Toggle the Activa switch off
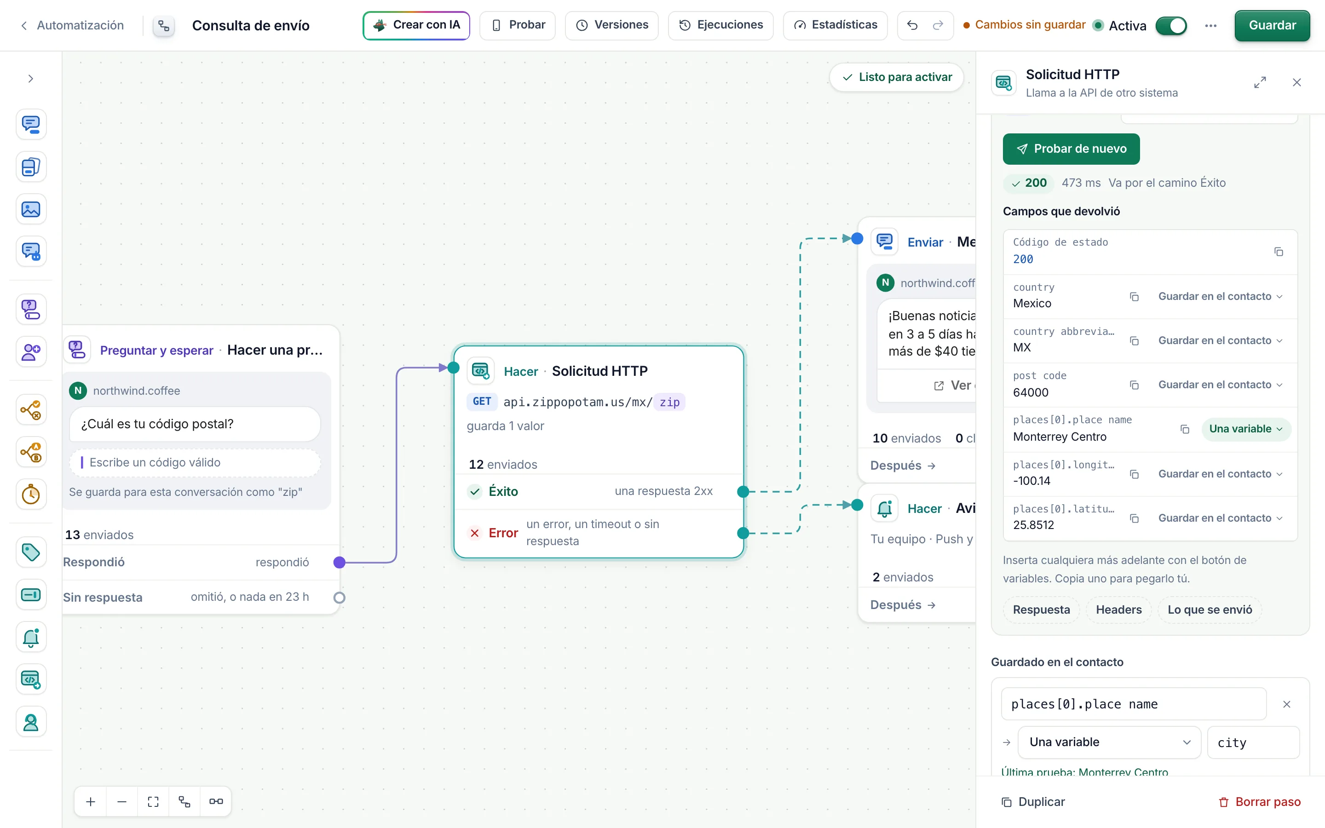This screenshot has width=1325, height=828. tap(1171, 26)
